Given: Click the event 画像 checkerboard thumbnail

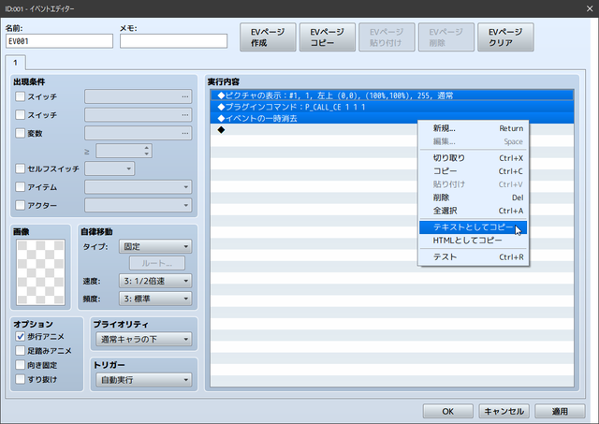Looking at the screenshot, I should point(40,272).
